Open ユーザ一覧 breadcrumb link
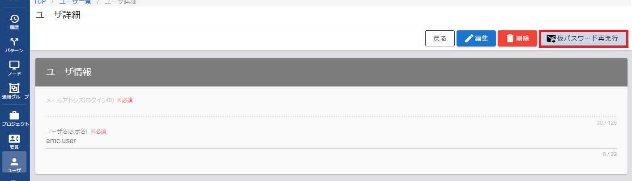The image size is (632, 181). pyautogui.click(x=75, y=2)
